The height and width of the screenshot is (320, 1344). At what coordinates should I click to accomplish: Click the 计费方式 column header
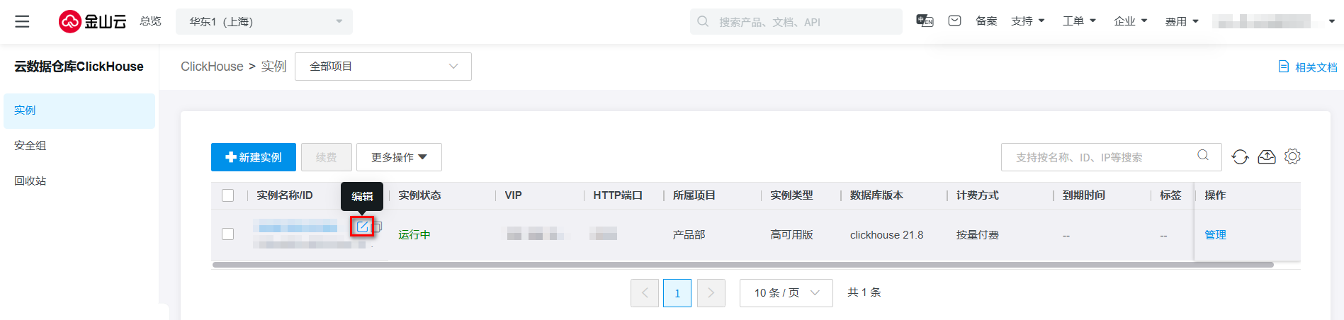point(977,195)
